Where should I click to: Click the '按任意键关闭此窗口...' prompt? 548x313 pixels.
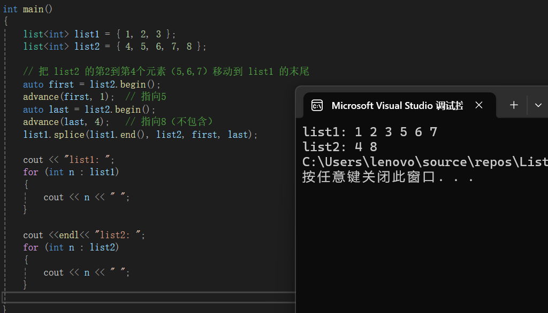point(388,177)
